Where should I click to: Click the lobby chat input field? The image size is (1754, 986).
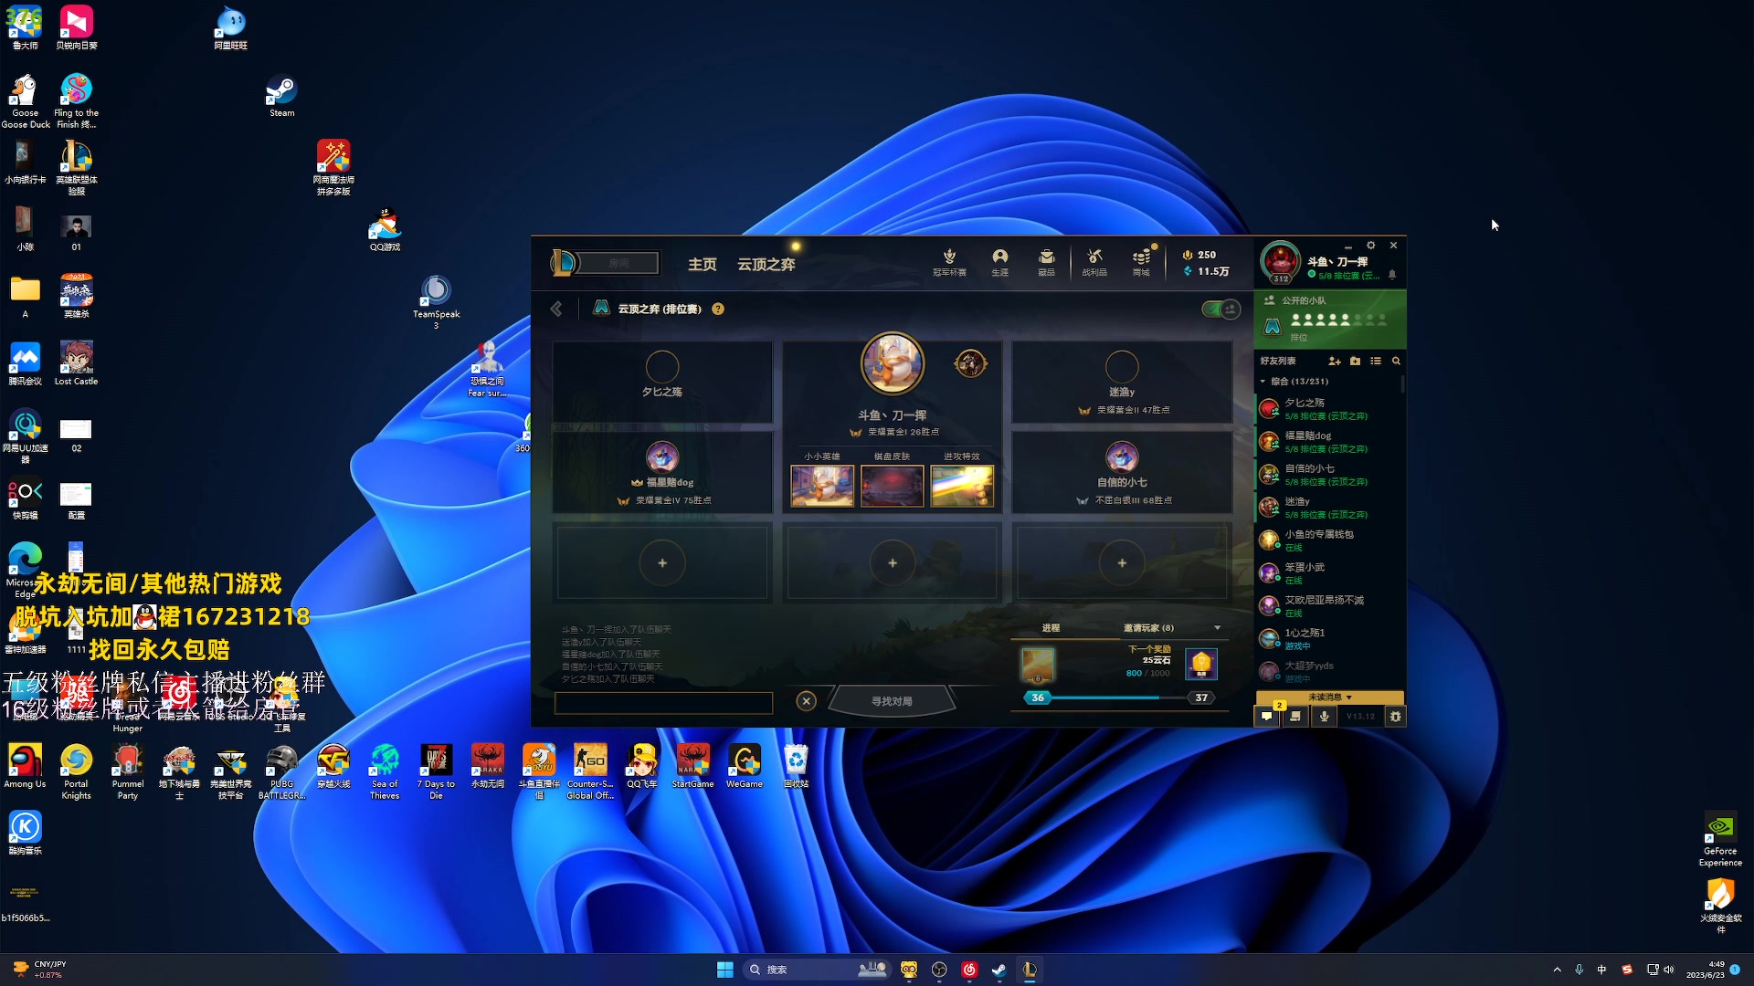[663, 702]
